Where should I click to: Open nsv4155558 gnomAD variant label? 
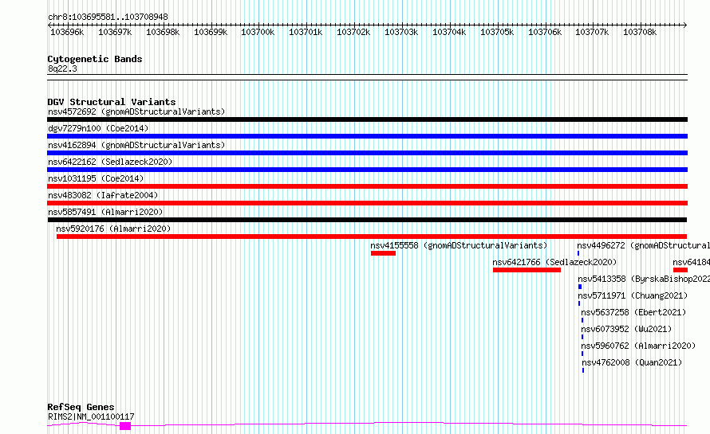tap(459, 245)
